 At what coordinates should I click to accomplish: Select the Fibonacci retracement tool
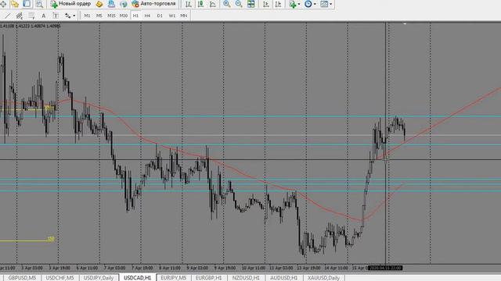point(31,16)
